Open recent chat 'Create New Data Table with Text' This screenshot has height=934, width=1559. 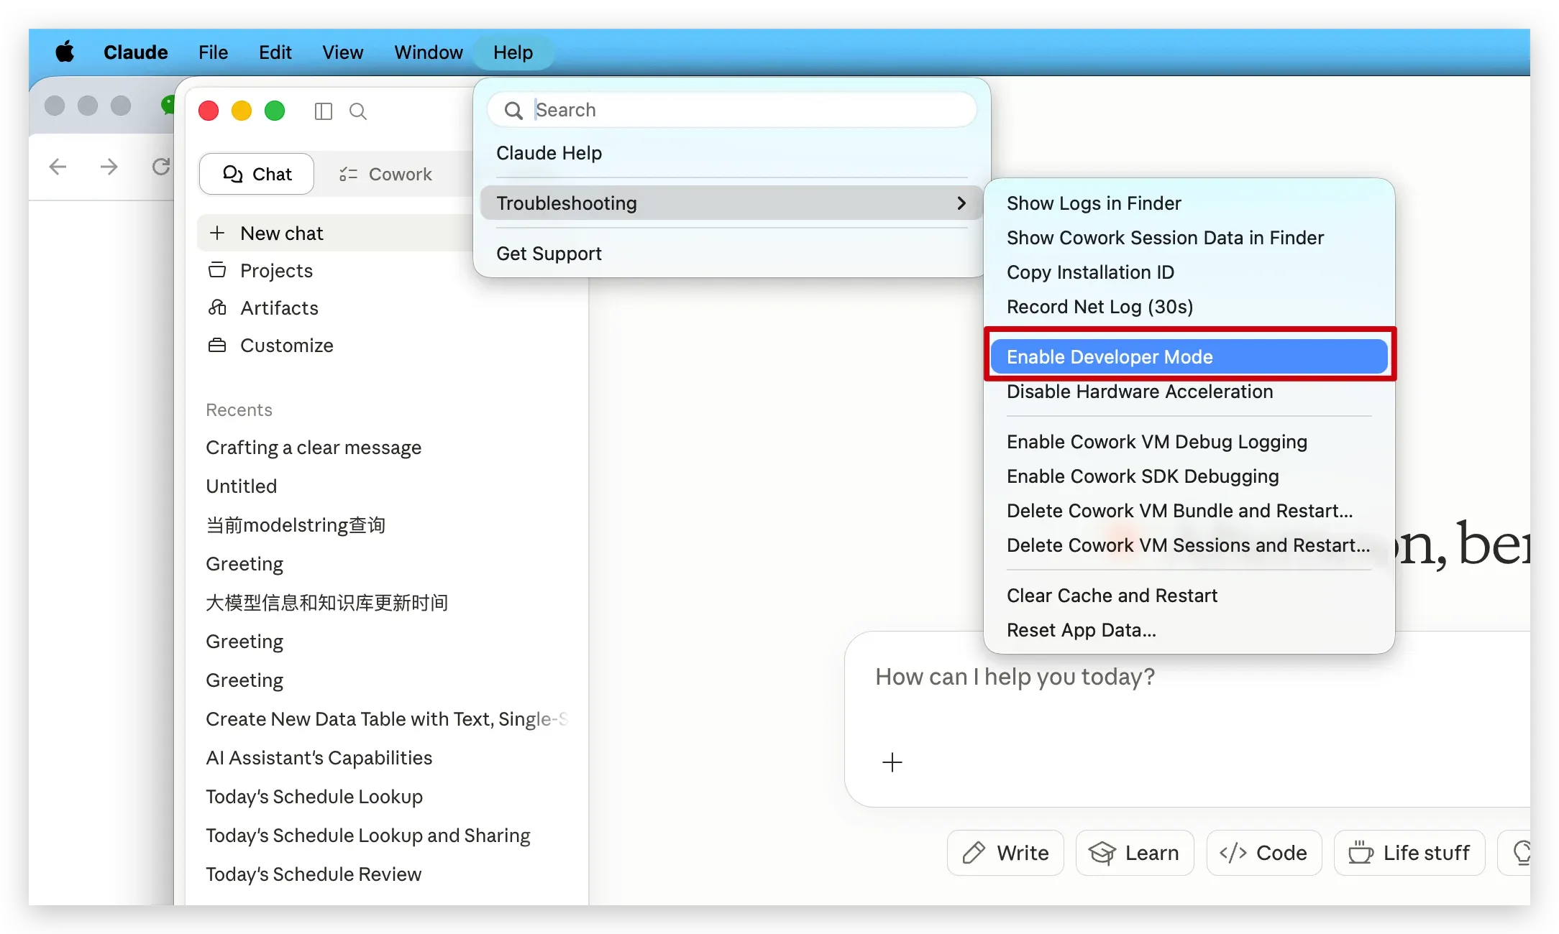(387, 719)
